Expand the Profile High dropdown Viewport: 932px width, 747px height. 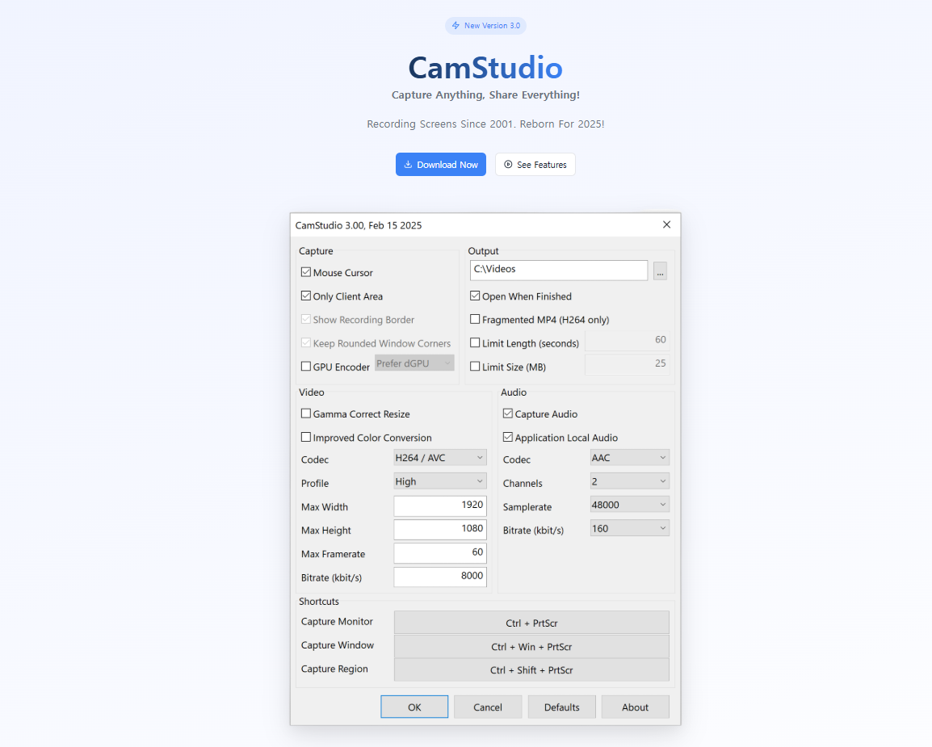point(439,481)
